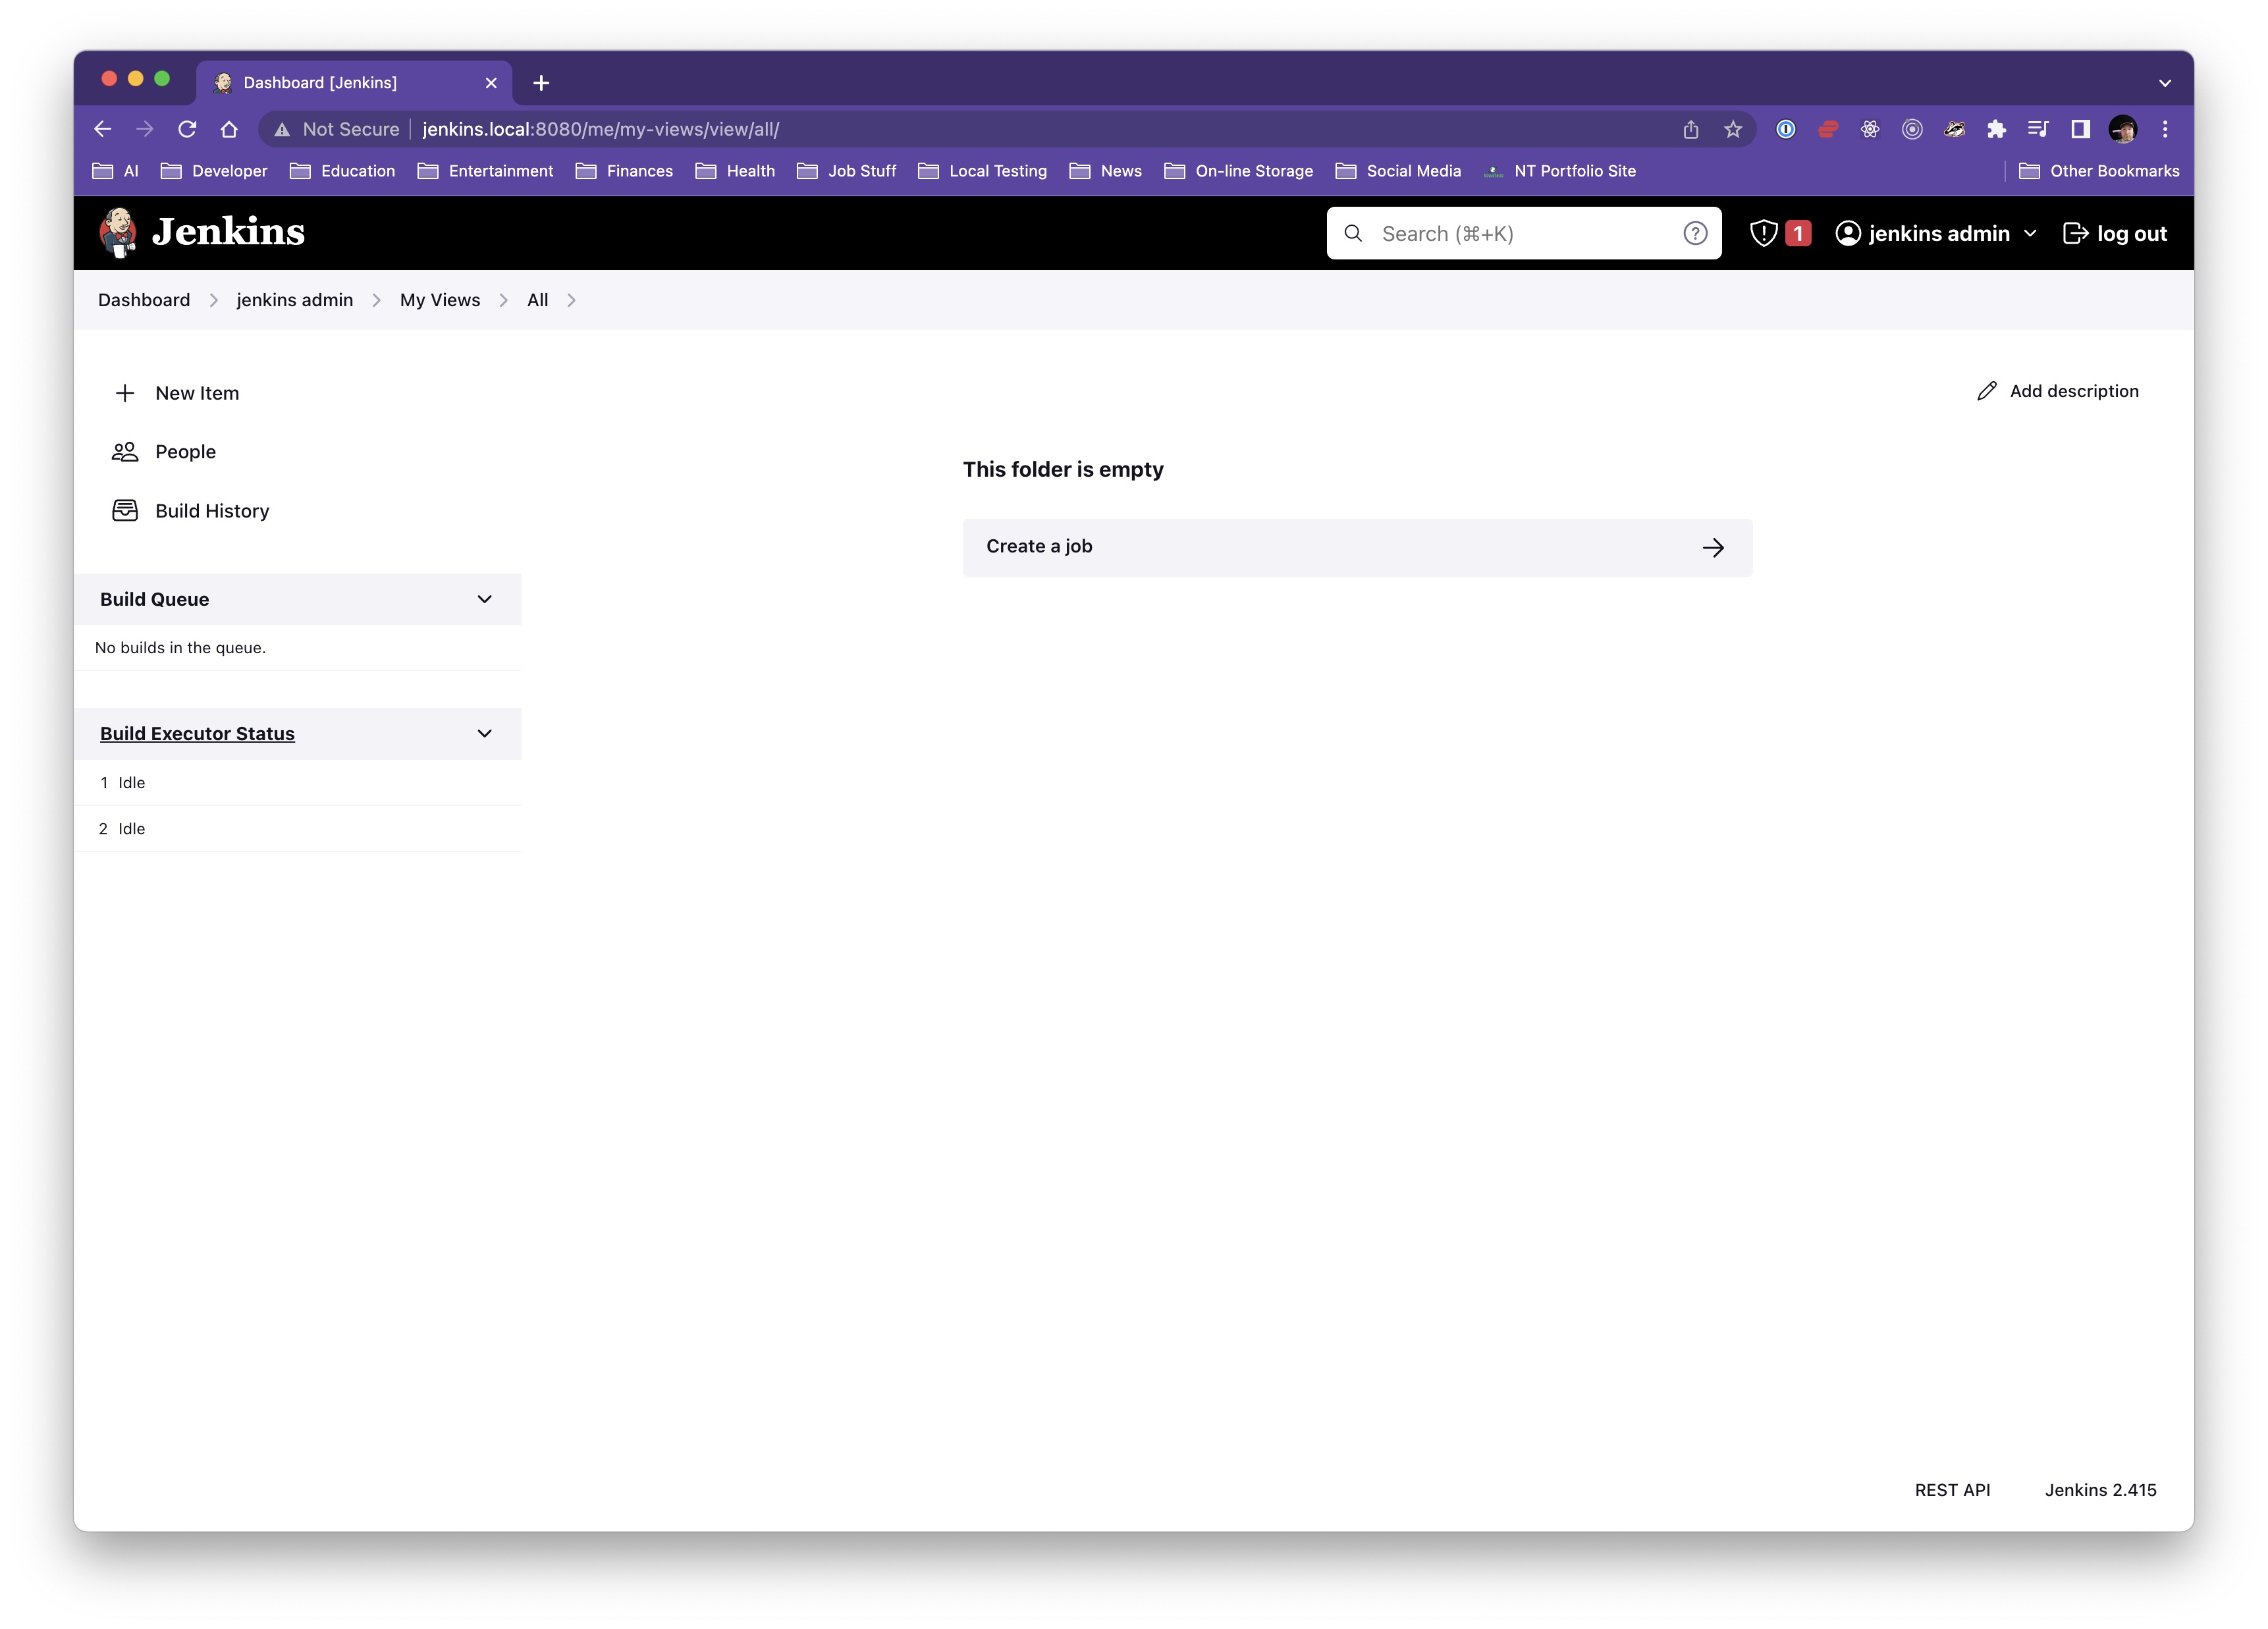Collapse the Build Executor Status panel
Viewport: 2268px width, 1629px height.
(x=485, y=733)
